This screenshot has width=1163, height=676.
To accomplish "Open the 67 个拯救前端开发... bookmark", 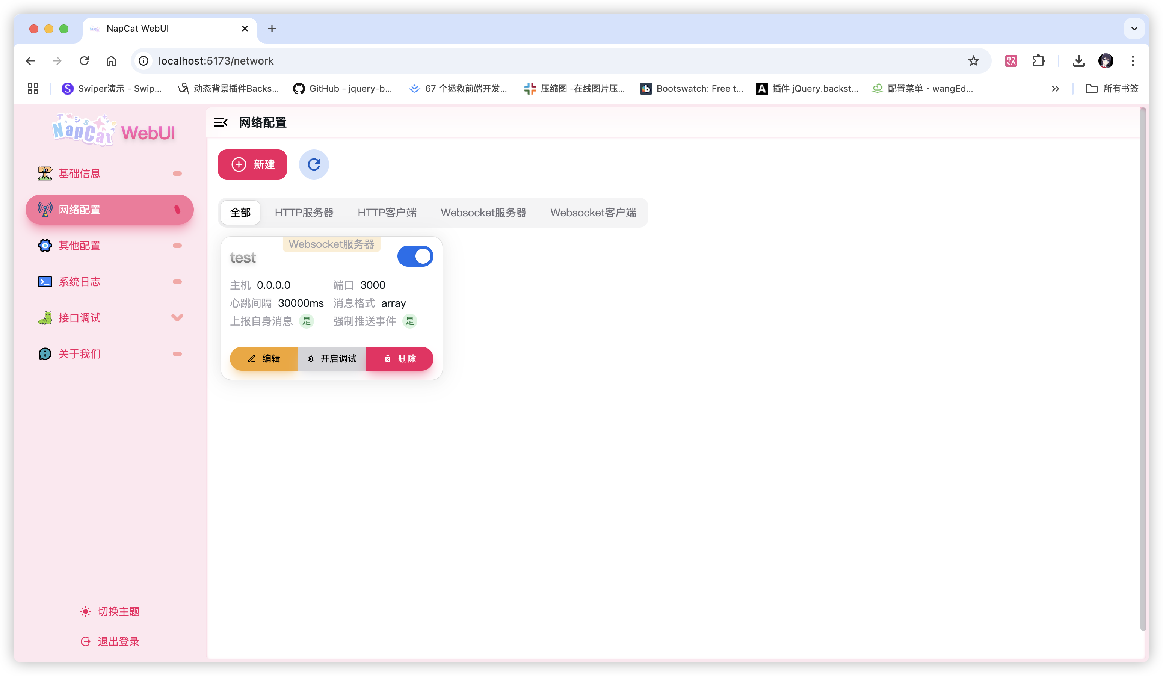I will 458,89.
